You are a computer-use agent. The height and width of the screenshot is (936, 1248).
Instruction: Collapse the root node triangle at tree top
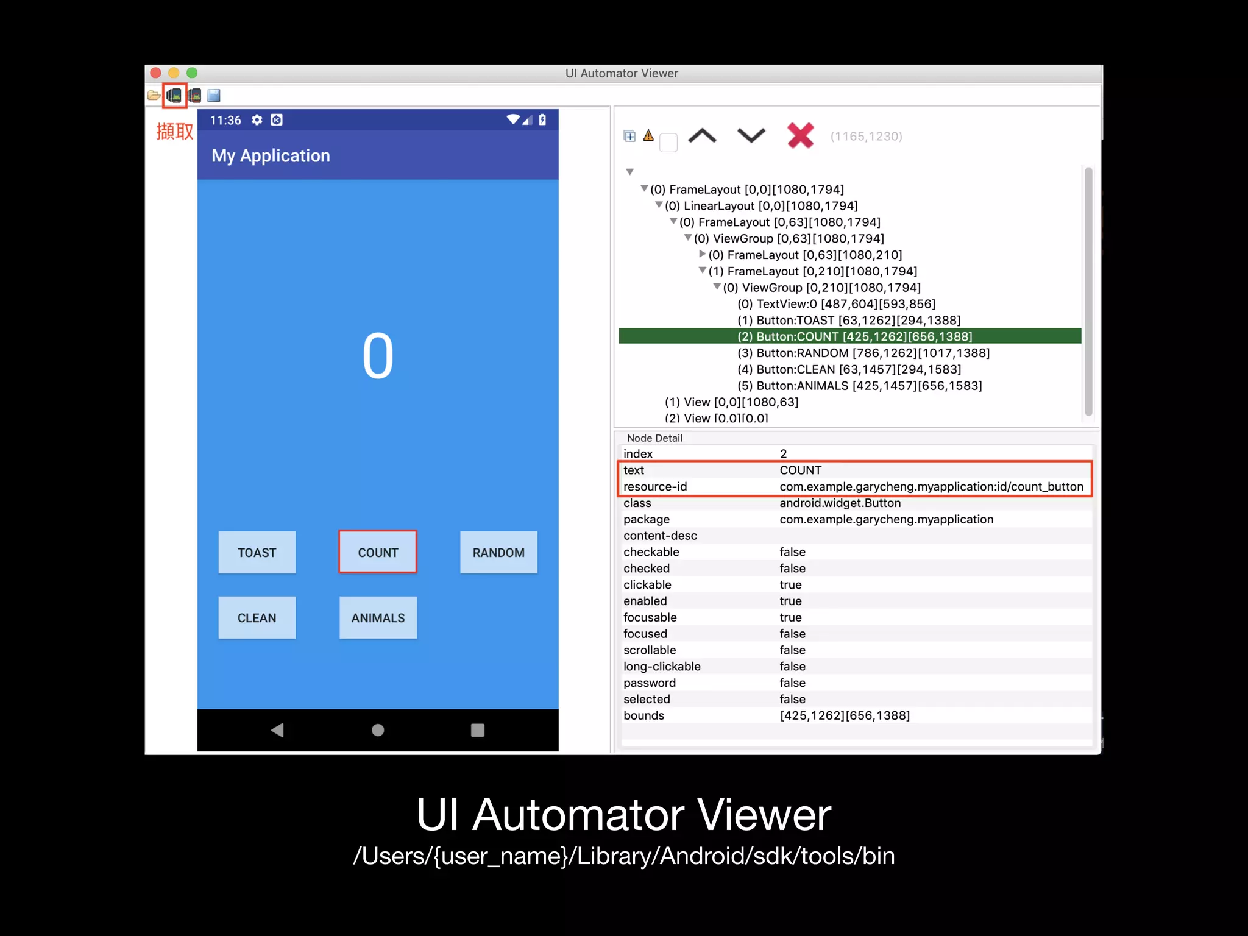pos(630,172)
